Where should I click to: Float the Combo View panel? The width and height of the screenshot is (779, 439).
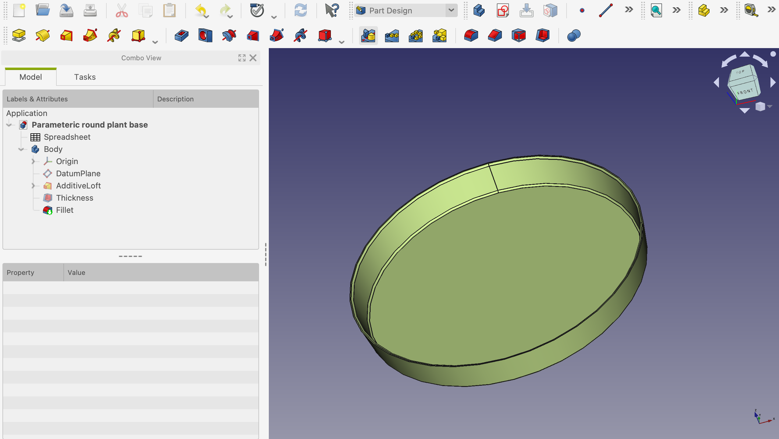[x=242, y=58]
